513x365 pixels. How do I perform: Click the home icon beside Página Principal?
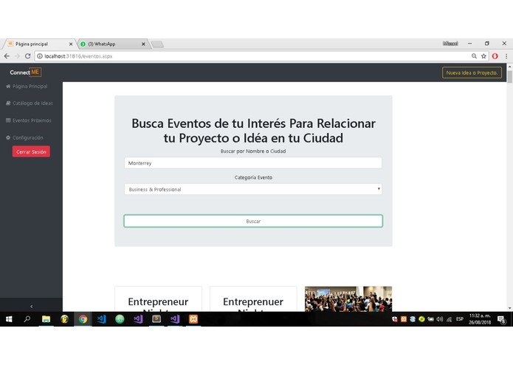point(8,86)
